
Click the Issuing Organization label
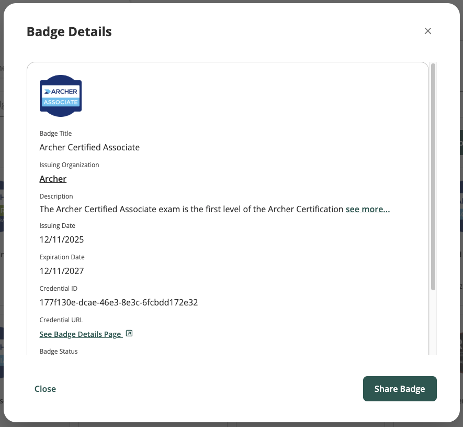(x=69, y=165)
